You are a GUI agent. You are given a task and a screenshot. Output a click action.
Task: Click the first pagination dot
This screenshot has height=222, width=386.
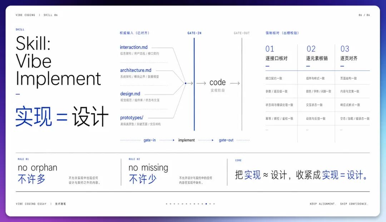[x=167, y=204]
